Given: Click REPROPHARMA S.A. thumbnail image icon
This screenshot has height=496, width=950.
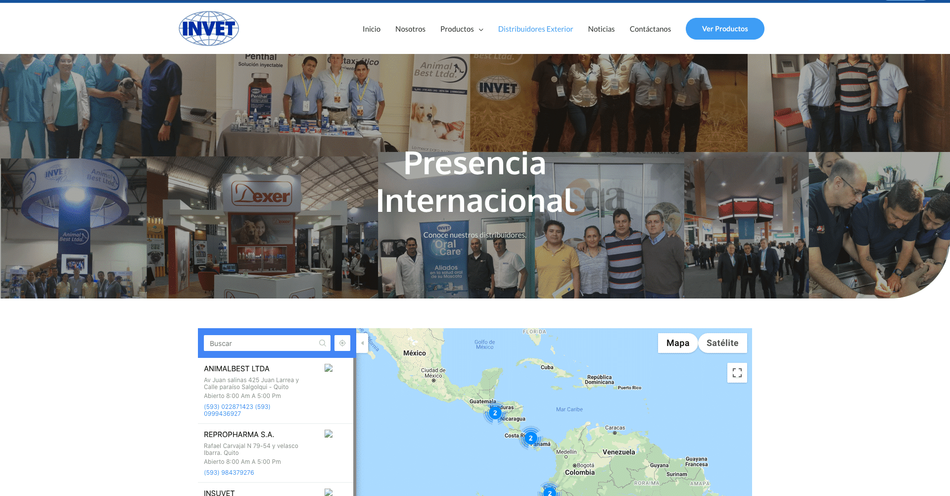Looking at the screenshot, I should pos(329,434).
